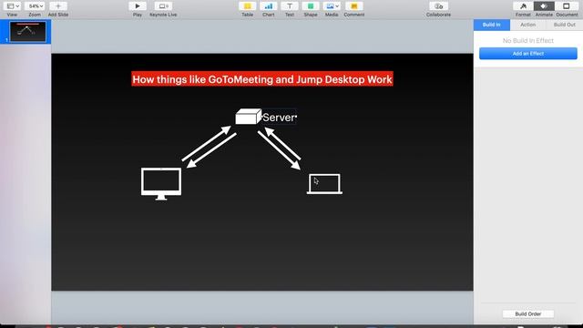Select the red slide title text
The image size is (583, 328).
pyautogui.click(x=262, y=79)
